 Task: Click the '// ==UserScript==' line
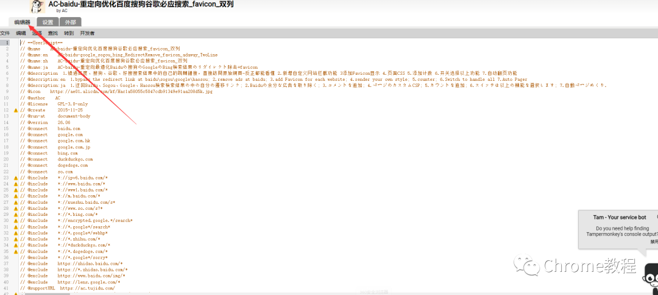pos(41,43)
